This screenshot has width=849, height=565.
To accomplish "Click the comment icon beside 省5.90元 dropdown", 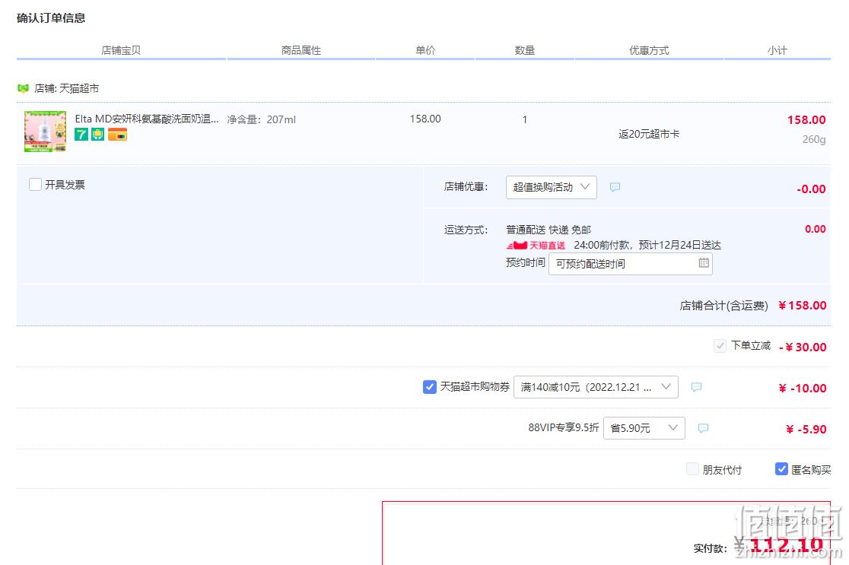I will 704,428.
